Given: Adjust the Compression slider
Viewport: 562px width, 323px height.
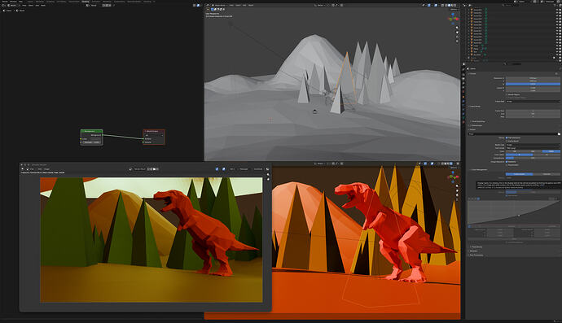Looking at the screenshot, I should tap(533, 158).
